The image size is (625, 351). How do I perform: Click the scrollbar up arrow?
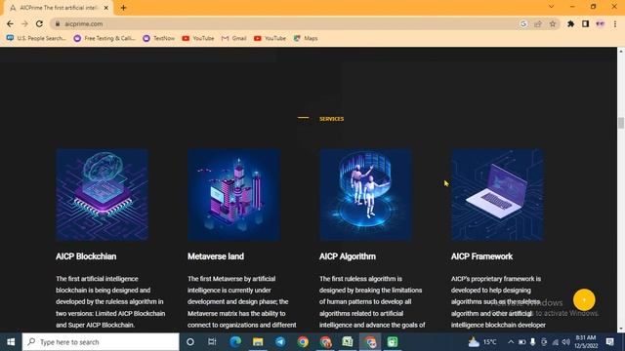click(621, 51)
